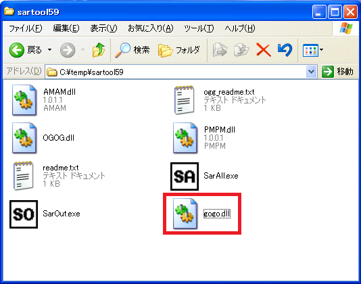Open the Views button icon
Viewport: 361px width, 284px height.
310,50
